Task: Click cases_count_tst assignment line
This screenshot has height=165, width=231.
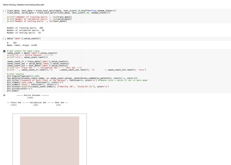Action: (37, 66)
